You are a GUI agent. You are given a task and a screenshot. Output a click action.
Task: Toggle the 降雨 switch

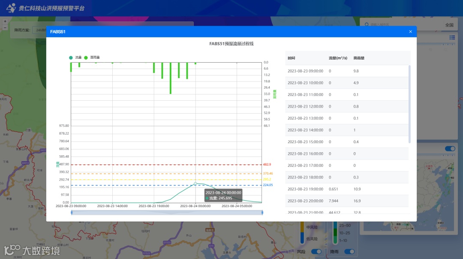[x=349, y=252]
